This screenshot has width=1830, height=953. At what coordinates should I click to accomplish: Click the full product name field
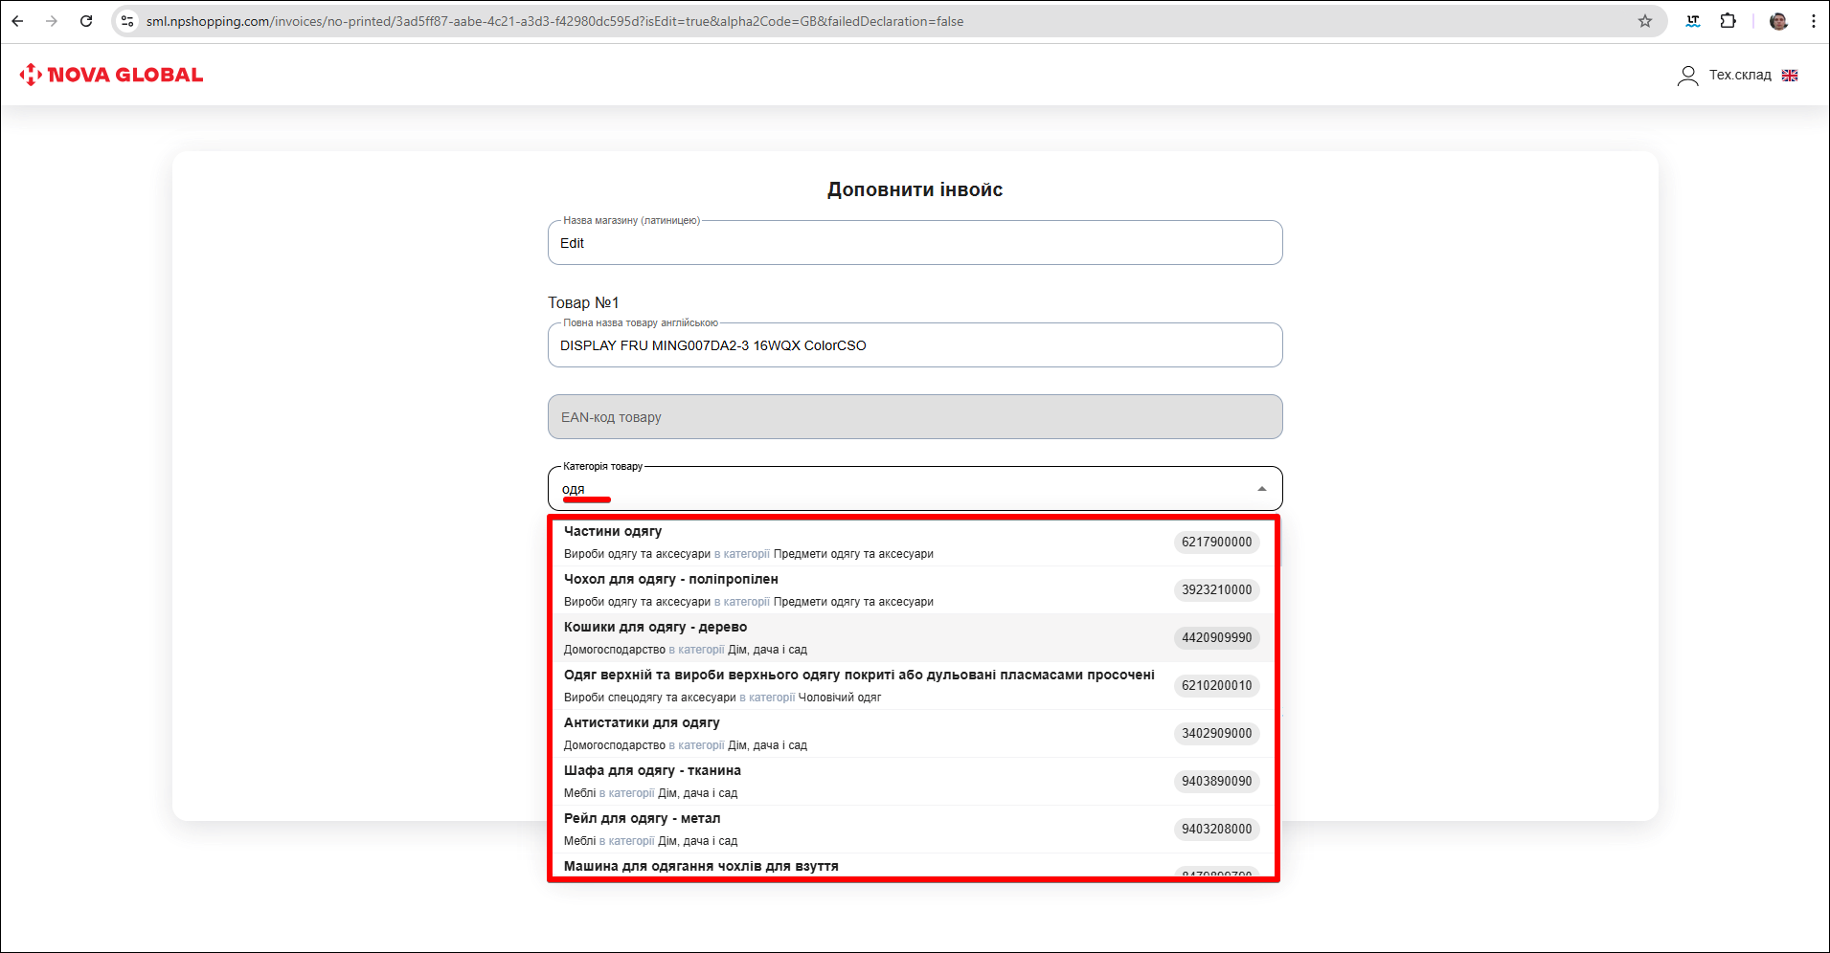[915, 345]
